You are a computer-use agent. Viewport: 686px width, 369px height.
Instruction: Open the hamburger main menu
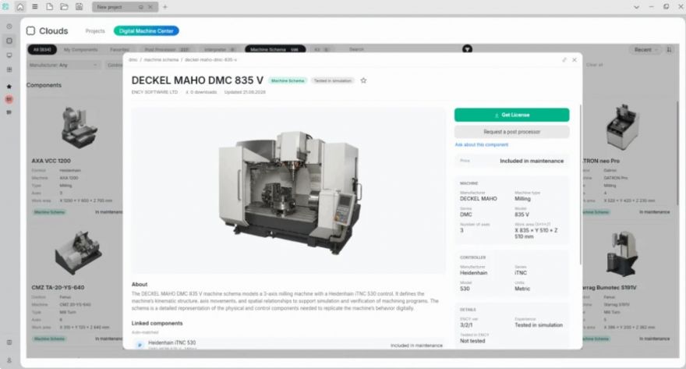coord(35,7)
